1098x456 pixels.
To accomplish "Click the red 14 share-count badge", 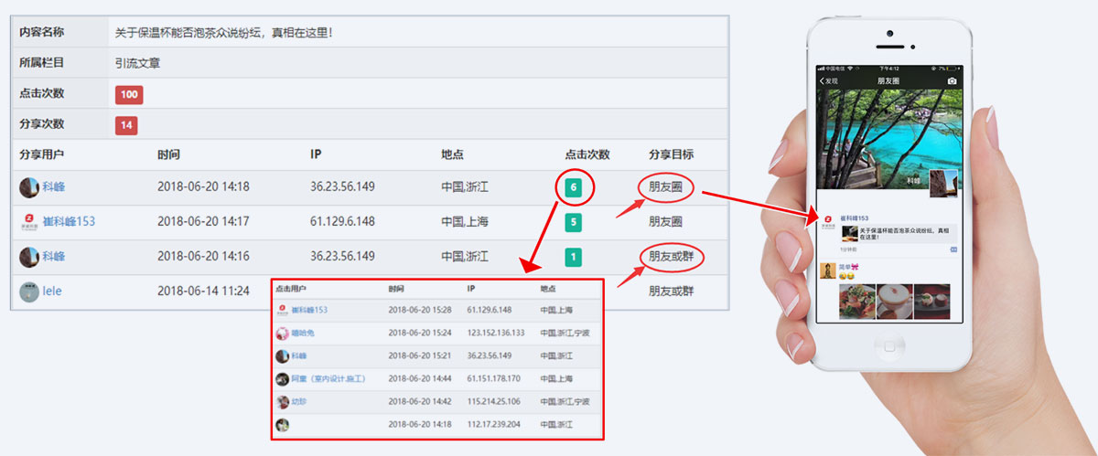I will tap(126, 125).
